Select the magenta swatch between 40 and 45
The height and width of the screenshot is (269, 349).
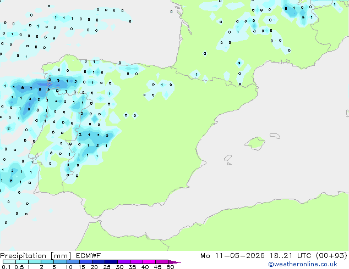pos(149,262)
